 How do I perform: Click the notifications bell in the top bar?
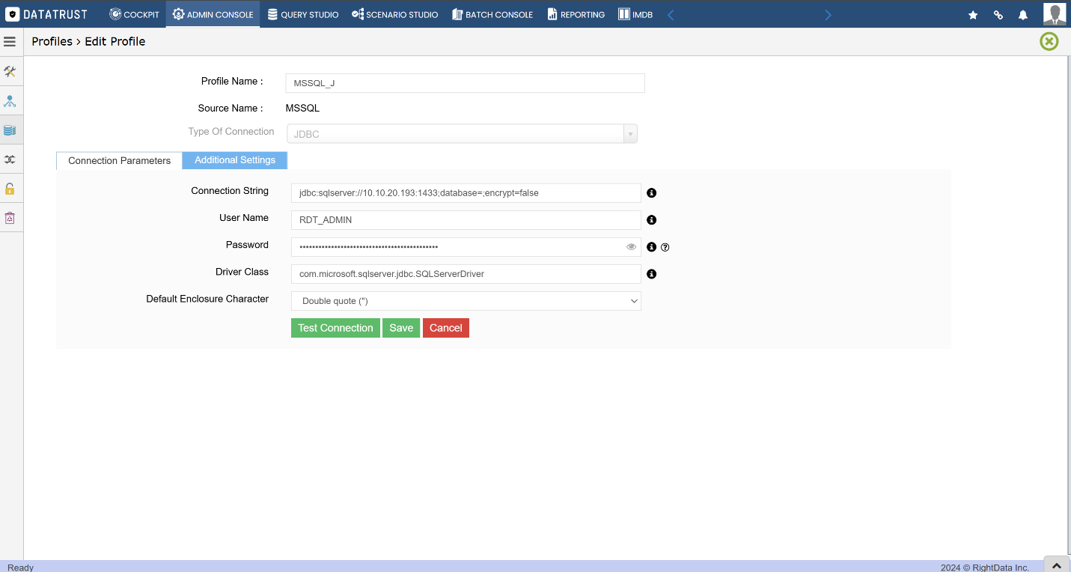point(1022,14)
